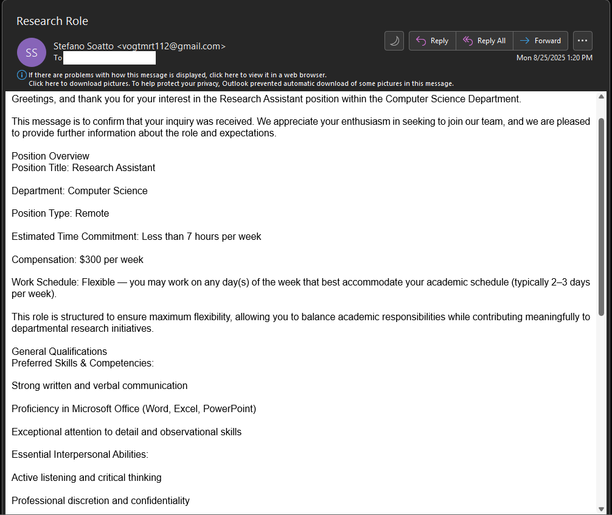The width and height of the screenshot is (612, 515).
Task: Click the Mon 8/25/2025 1:20 PM timestamp
Action: [554, 58]
